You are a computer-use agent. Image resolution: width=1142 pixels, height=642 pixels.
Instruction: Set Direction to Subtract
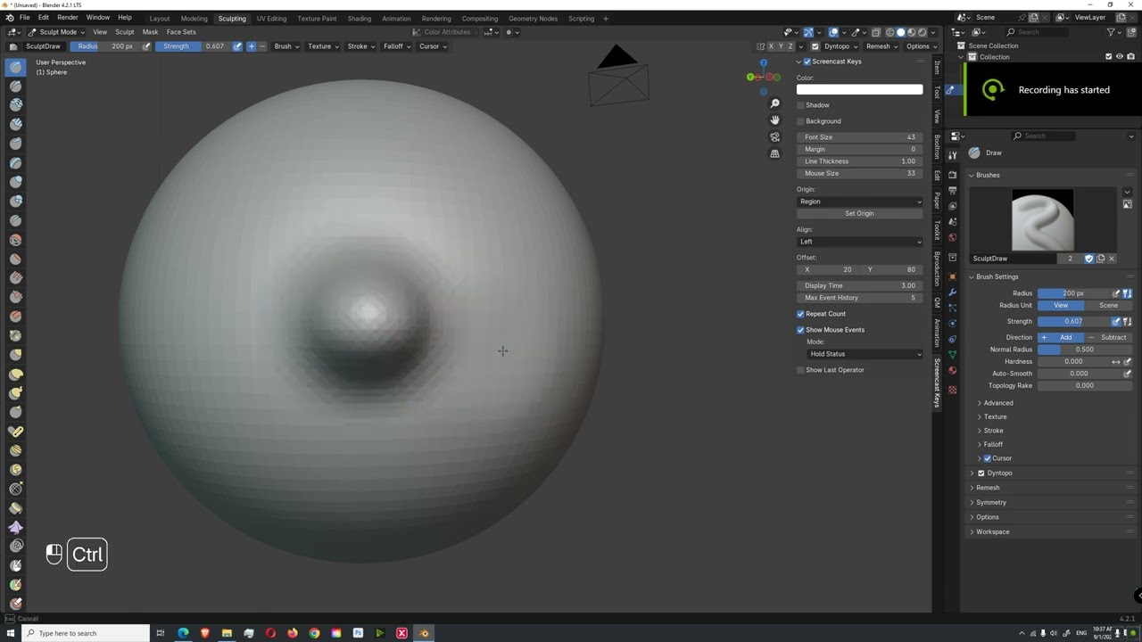[1108, 337]
